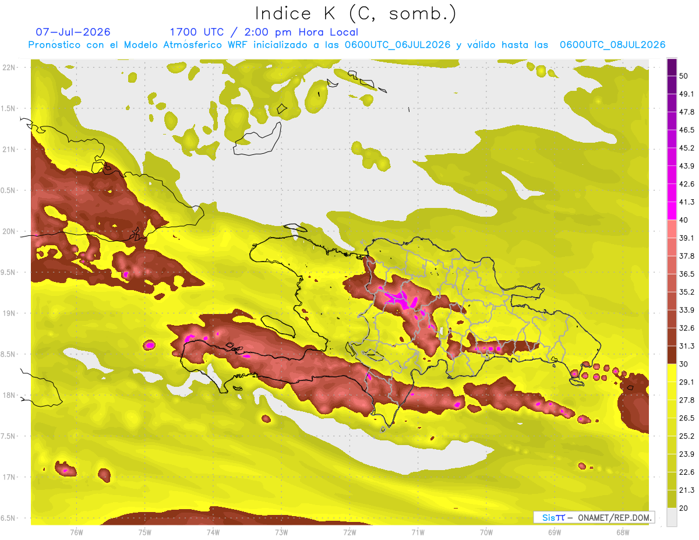The image size is (699, 540).
Task: Select the gray swatch below 20 on colorbar
Action: 672,517
